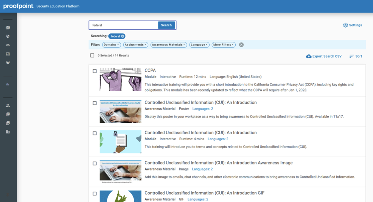Click the CCPA module thumbnail image

click(120, 79)
